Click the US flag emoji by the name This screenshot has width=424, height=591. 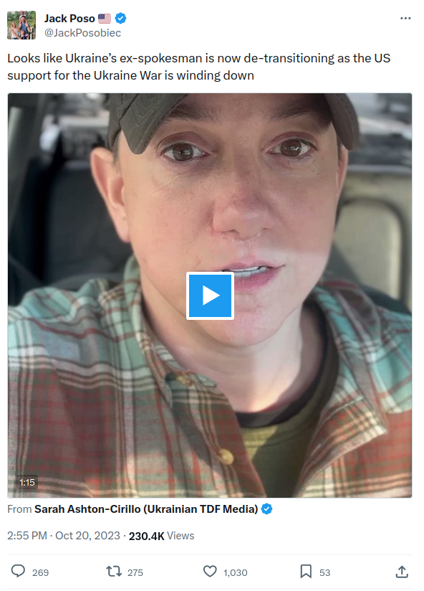[x=105, y=19]
